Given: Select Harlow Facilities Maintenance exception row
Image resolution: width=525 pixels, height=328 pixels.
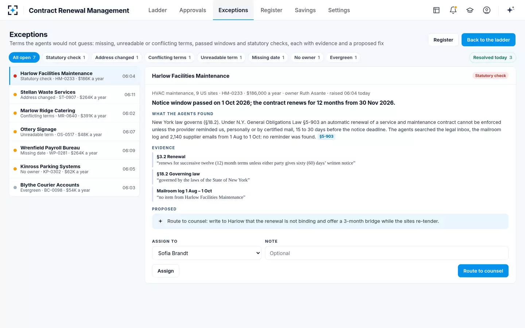Looking at the screenshot, I should 74,76.
